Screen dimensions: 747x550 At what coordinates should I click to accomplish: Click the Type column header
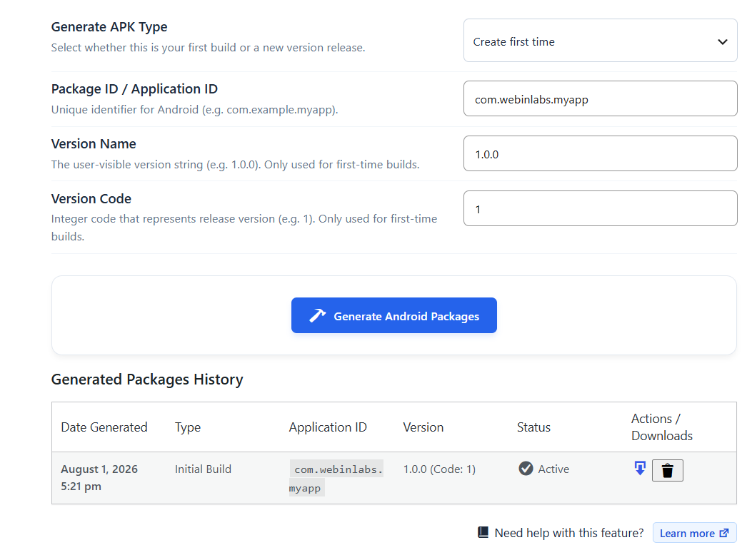tap(188, 427)
